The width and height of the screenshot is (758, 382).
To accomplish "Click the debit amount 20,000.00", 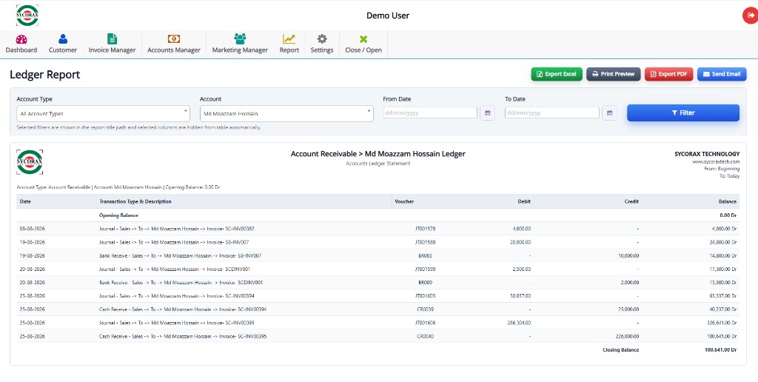I will (520, 242).
